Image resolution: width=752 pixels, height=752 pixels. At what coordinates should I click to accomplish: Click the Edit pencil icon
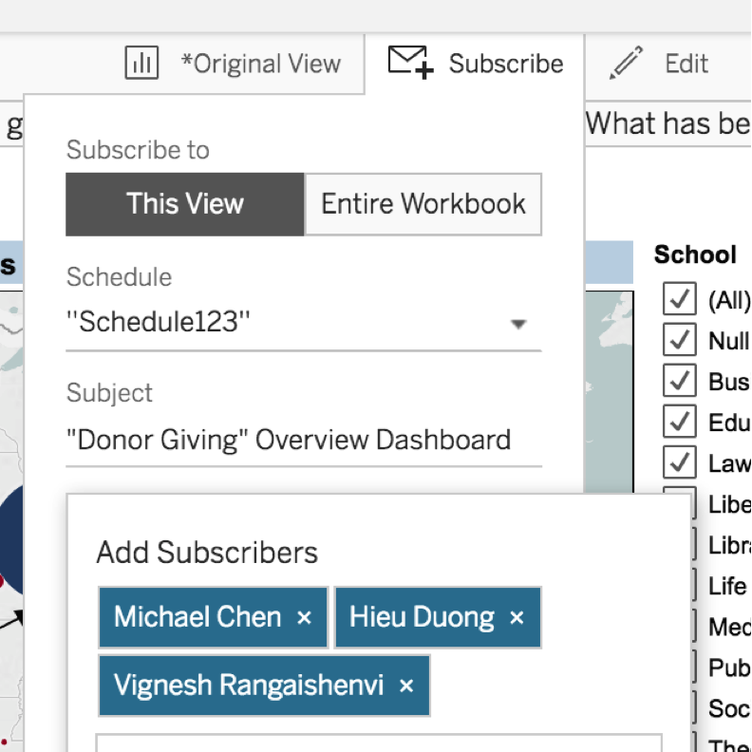pyautogui.click(x=626, y=64)
